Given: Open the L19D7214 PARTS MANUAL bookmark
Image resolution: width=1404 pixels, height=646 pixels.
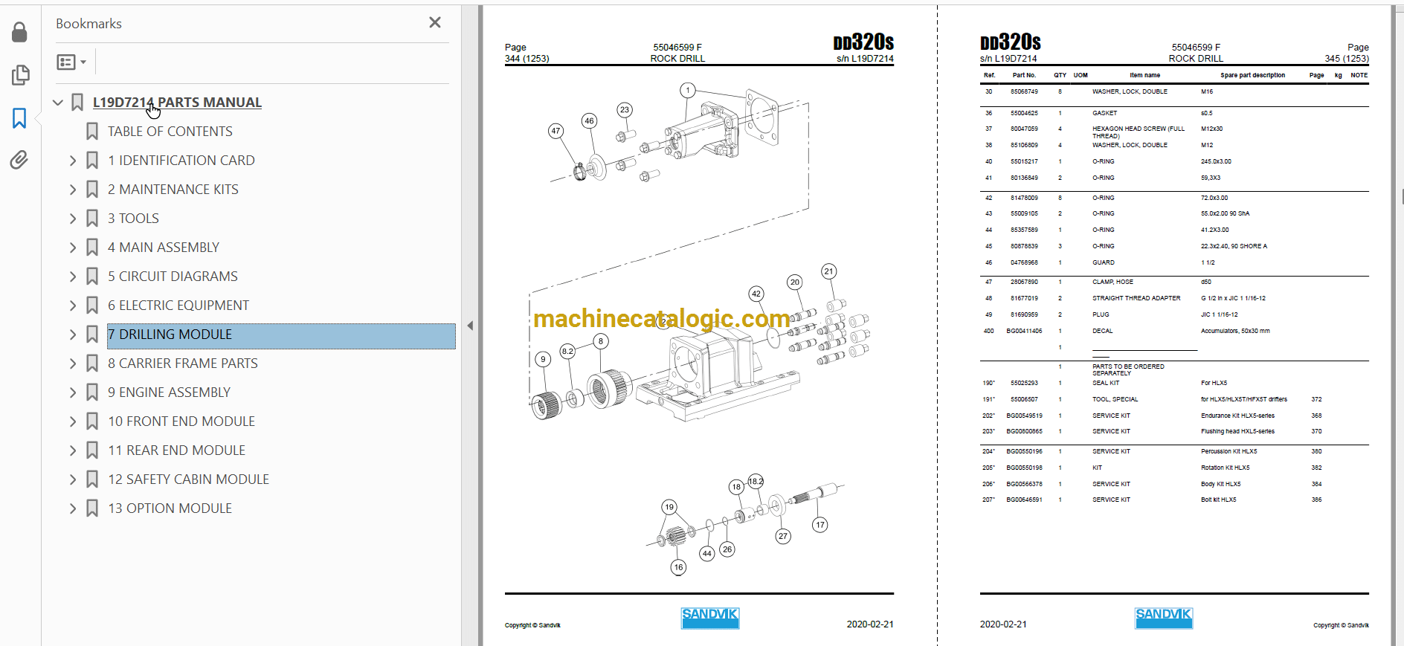Looking at the screenshot, I should (x=177, y=103).
